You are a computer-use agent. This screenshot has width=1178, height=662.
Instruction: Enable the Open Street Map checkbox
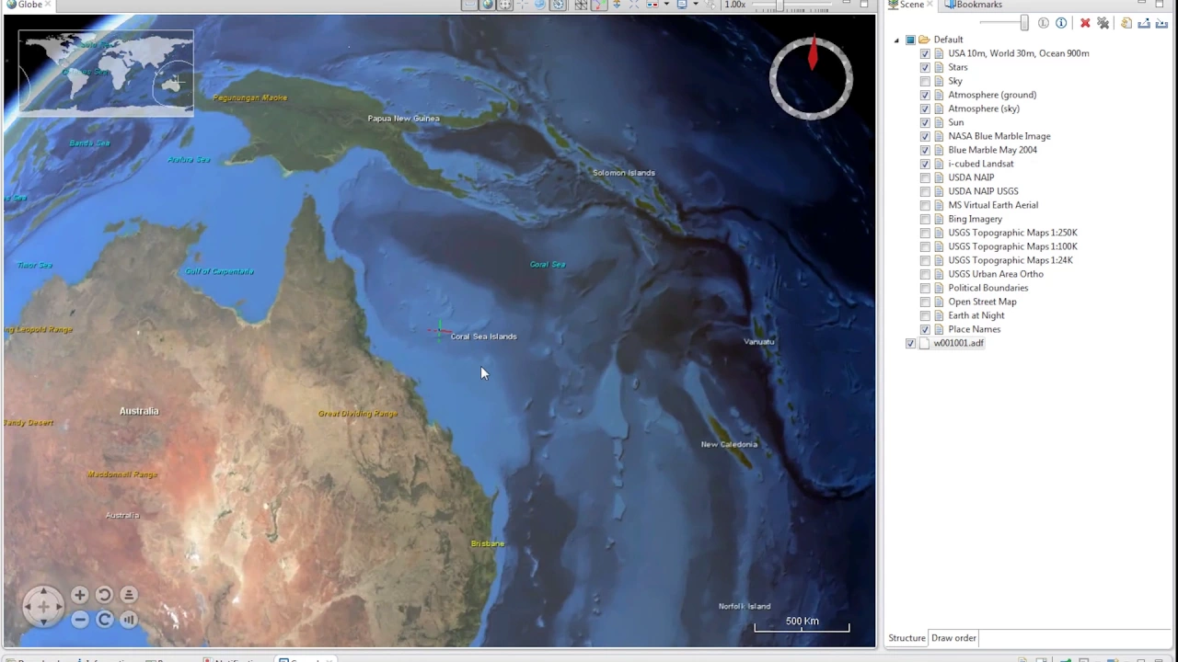pyautogui.click(x=926, y=302)
